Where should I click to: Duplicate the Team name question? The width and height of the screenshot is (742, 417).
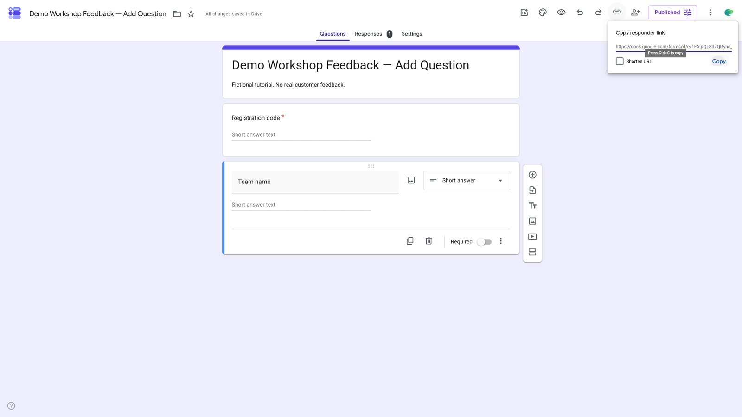pyautogui.click(x=410, y=241)
